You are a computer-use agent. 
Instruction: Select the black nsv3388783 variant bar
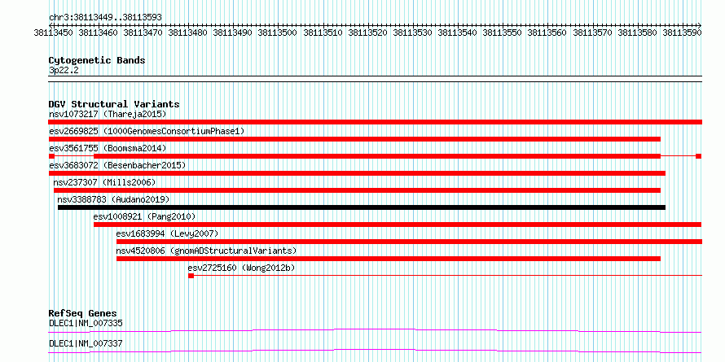[x=362, y=207]
